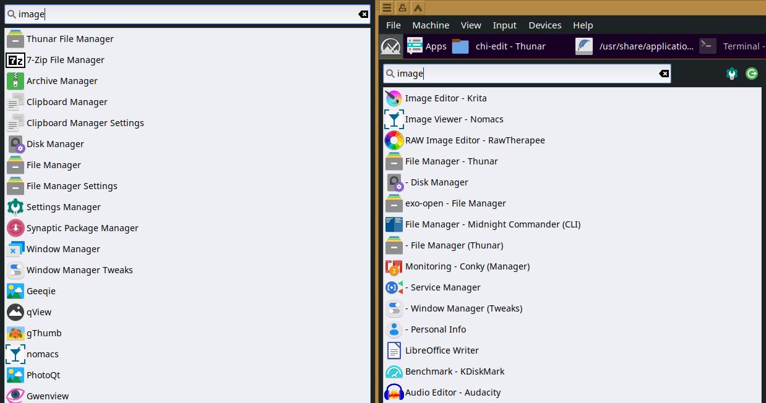Click the up-arrow icon in VM titlebar
The width and height of the screenshot is (766, 403).
coord(418,7)
